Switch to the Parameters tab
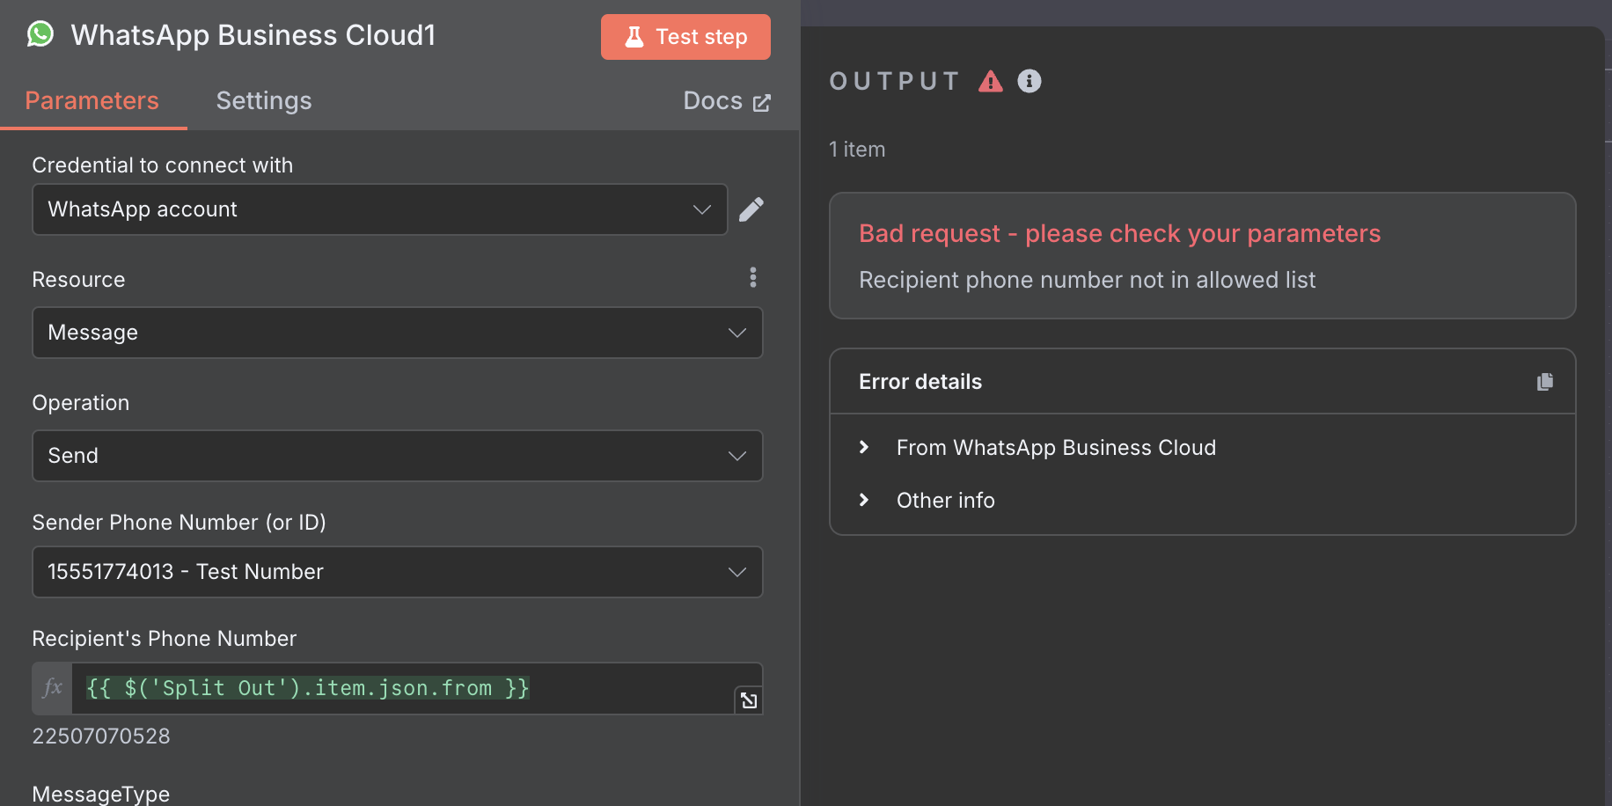 [x=92, y=100]
